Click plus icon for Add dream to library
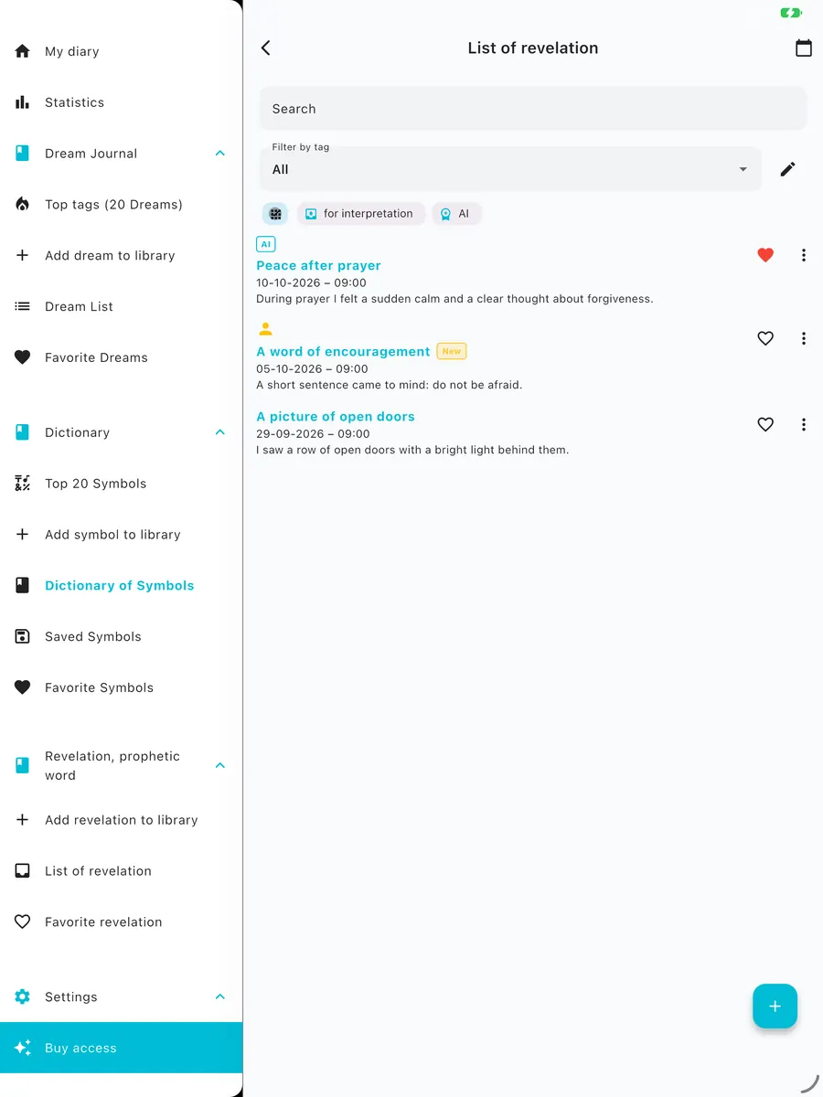The image size is (823, 1097). click(23, 256)
